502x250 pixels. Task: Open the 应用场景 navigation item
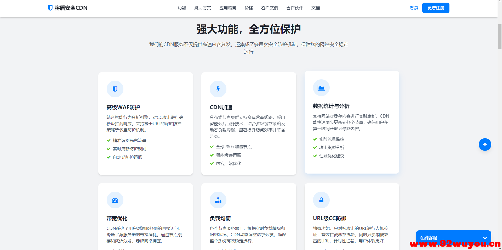pos(227,8)
